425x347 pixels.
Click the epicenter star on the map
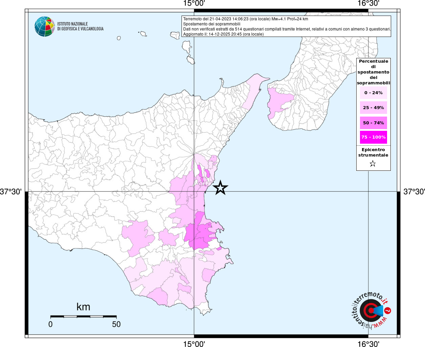(x=220, y=188)
